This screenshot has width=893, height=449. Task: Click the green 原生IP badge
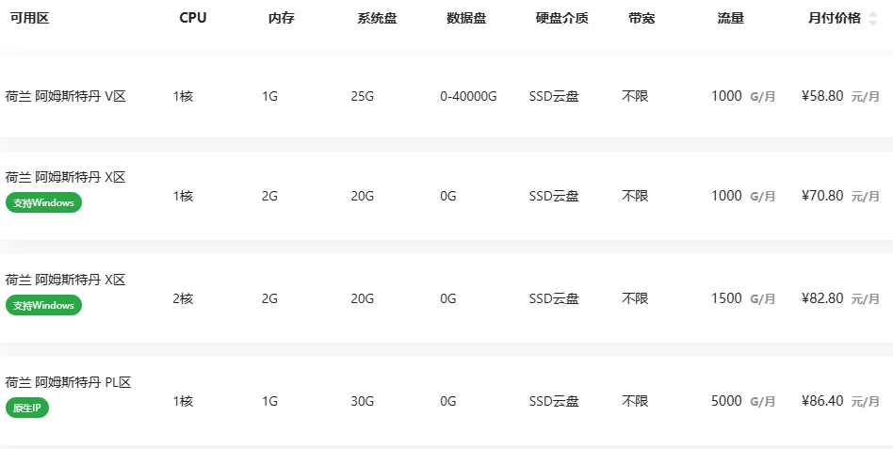pos(27,408)
